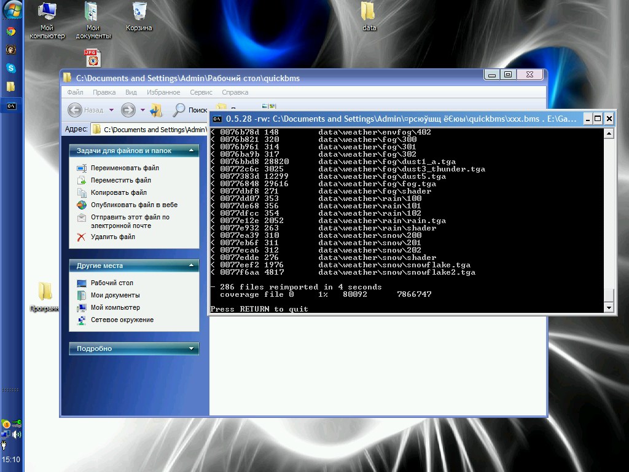
Task: Select the JPG file icon on desktop
Action: pyautogui.click(x=93, y=58)
